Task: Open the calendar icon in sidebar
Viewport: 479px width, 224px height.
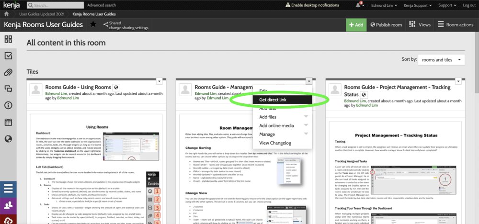Action: (8, 123)
